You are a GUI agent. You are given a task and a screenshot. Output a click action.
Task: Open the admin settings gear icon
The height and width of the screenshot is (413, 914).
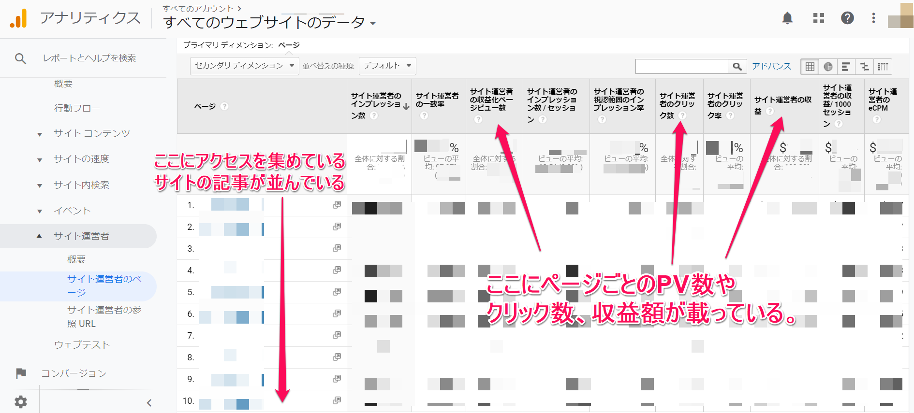coord(20,401)
